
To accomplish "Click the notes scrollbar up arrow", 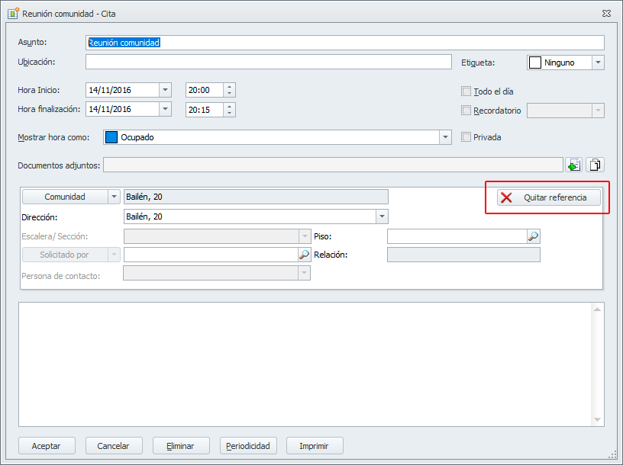I will 597,309.
